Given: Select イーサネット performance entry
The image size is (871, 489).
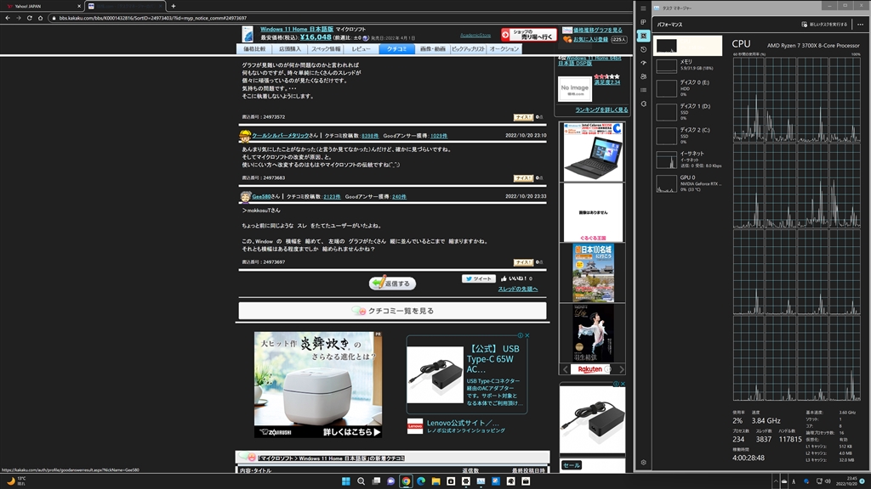Looking at the screenshot, I should coord(687,160).
